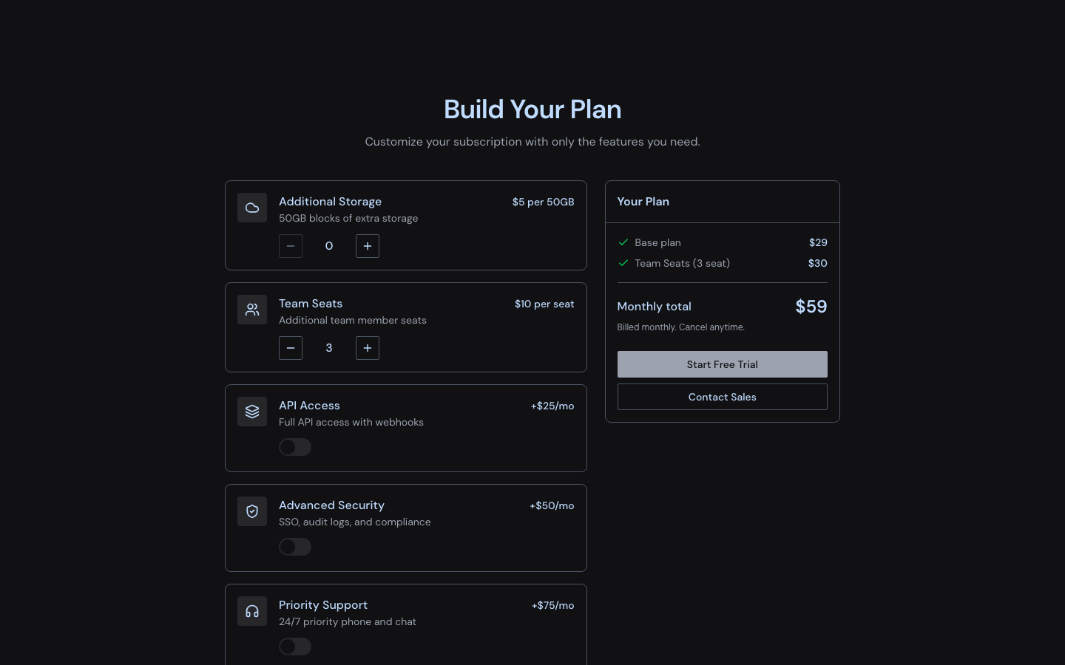Click the $59 monthly total amount
Screen dimensions: 1065x665
tap(811, 307)
